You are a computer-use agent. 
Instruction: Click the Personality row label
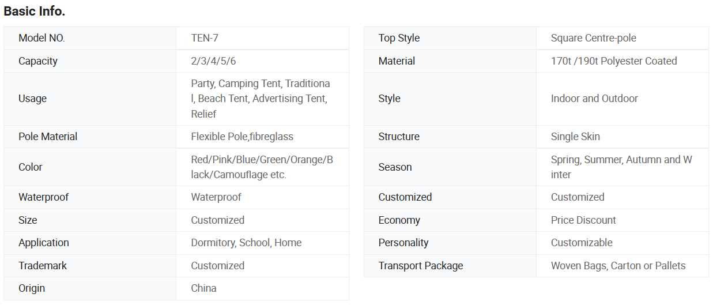403,243
